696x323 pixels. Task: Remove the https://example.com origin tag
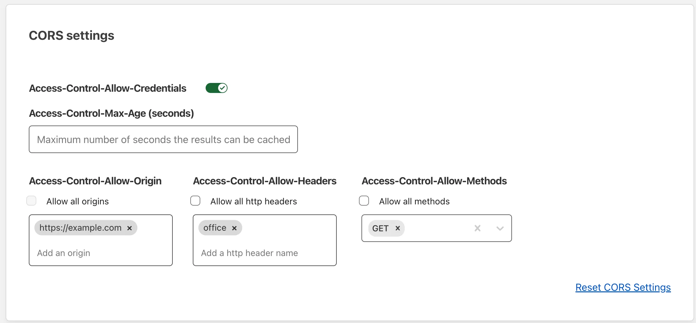click(130, 228)
